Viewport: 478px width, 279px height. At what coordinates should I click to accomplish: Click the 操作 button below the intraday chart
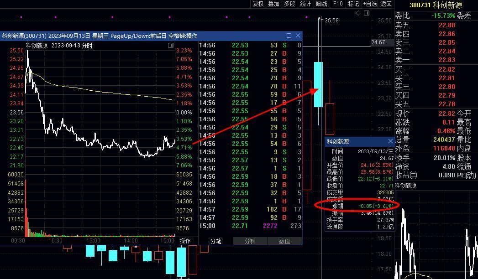point(185,241)
